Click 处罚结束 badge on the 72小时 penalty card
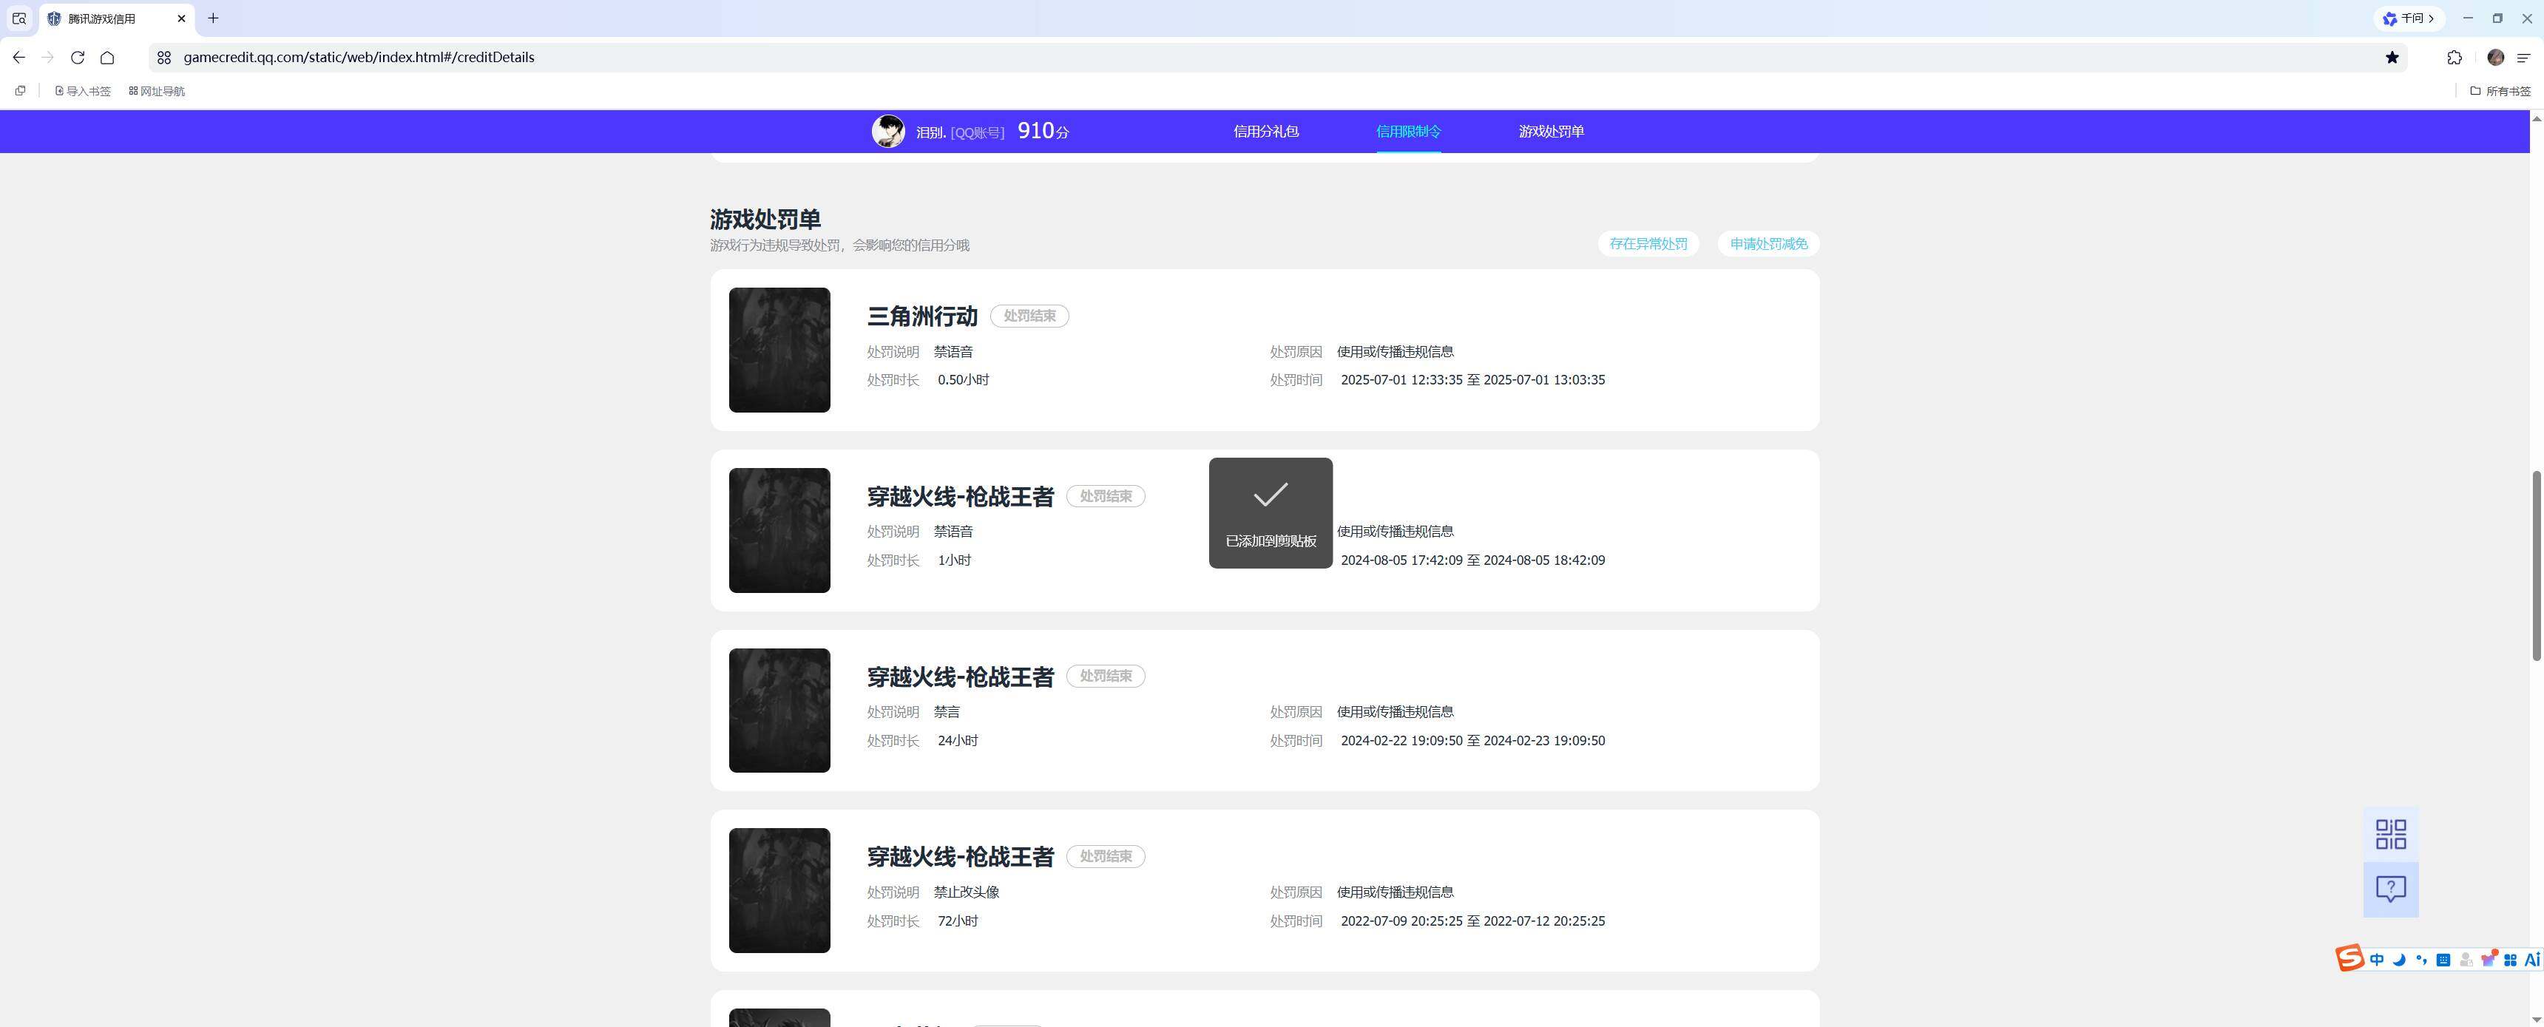Screen dimensions: 2544x1027 [1105, 856]
